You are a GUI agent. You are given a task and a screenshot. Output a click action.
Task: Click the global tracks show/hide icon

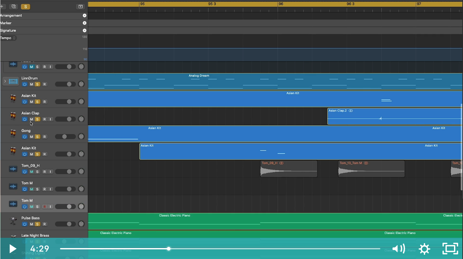pos(80,6)
